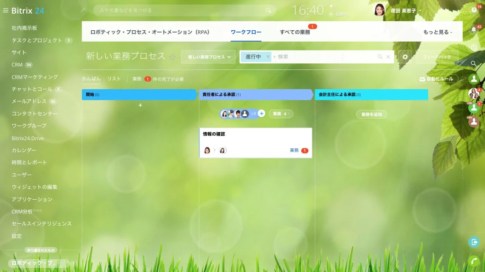The image size is (485, 272).
Task: Expand the 新しい業務プロセス dropdown button
Action: [x=208, y=57]
